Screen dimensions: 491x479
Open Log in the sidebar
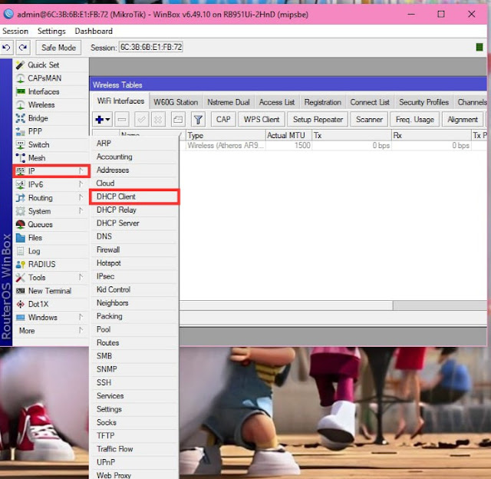(x=51, y=251)
